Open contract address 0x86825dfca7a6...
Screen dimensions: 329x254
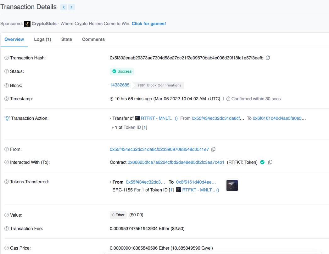tap(176, 162)
